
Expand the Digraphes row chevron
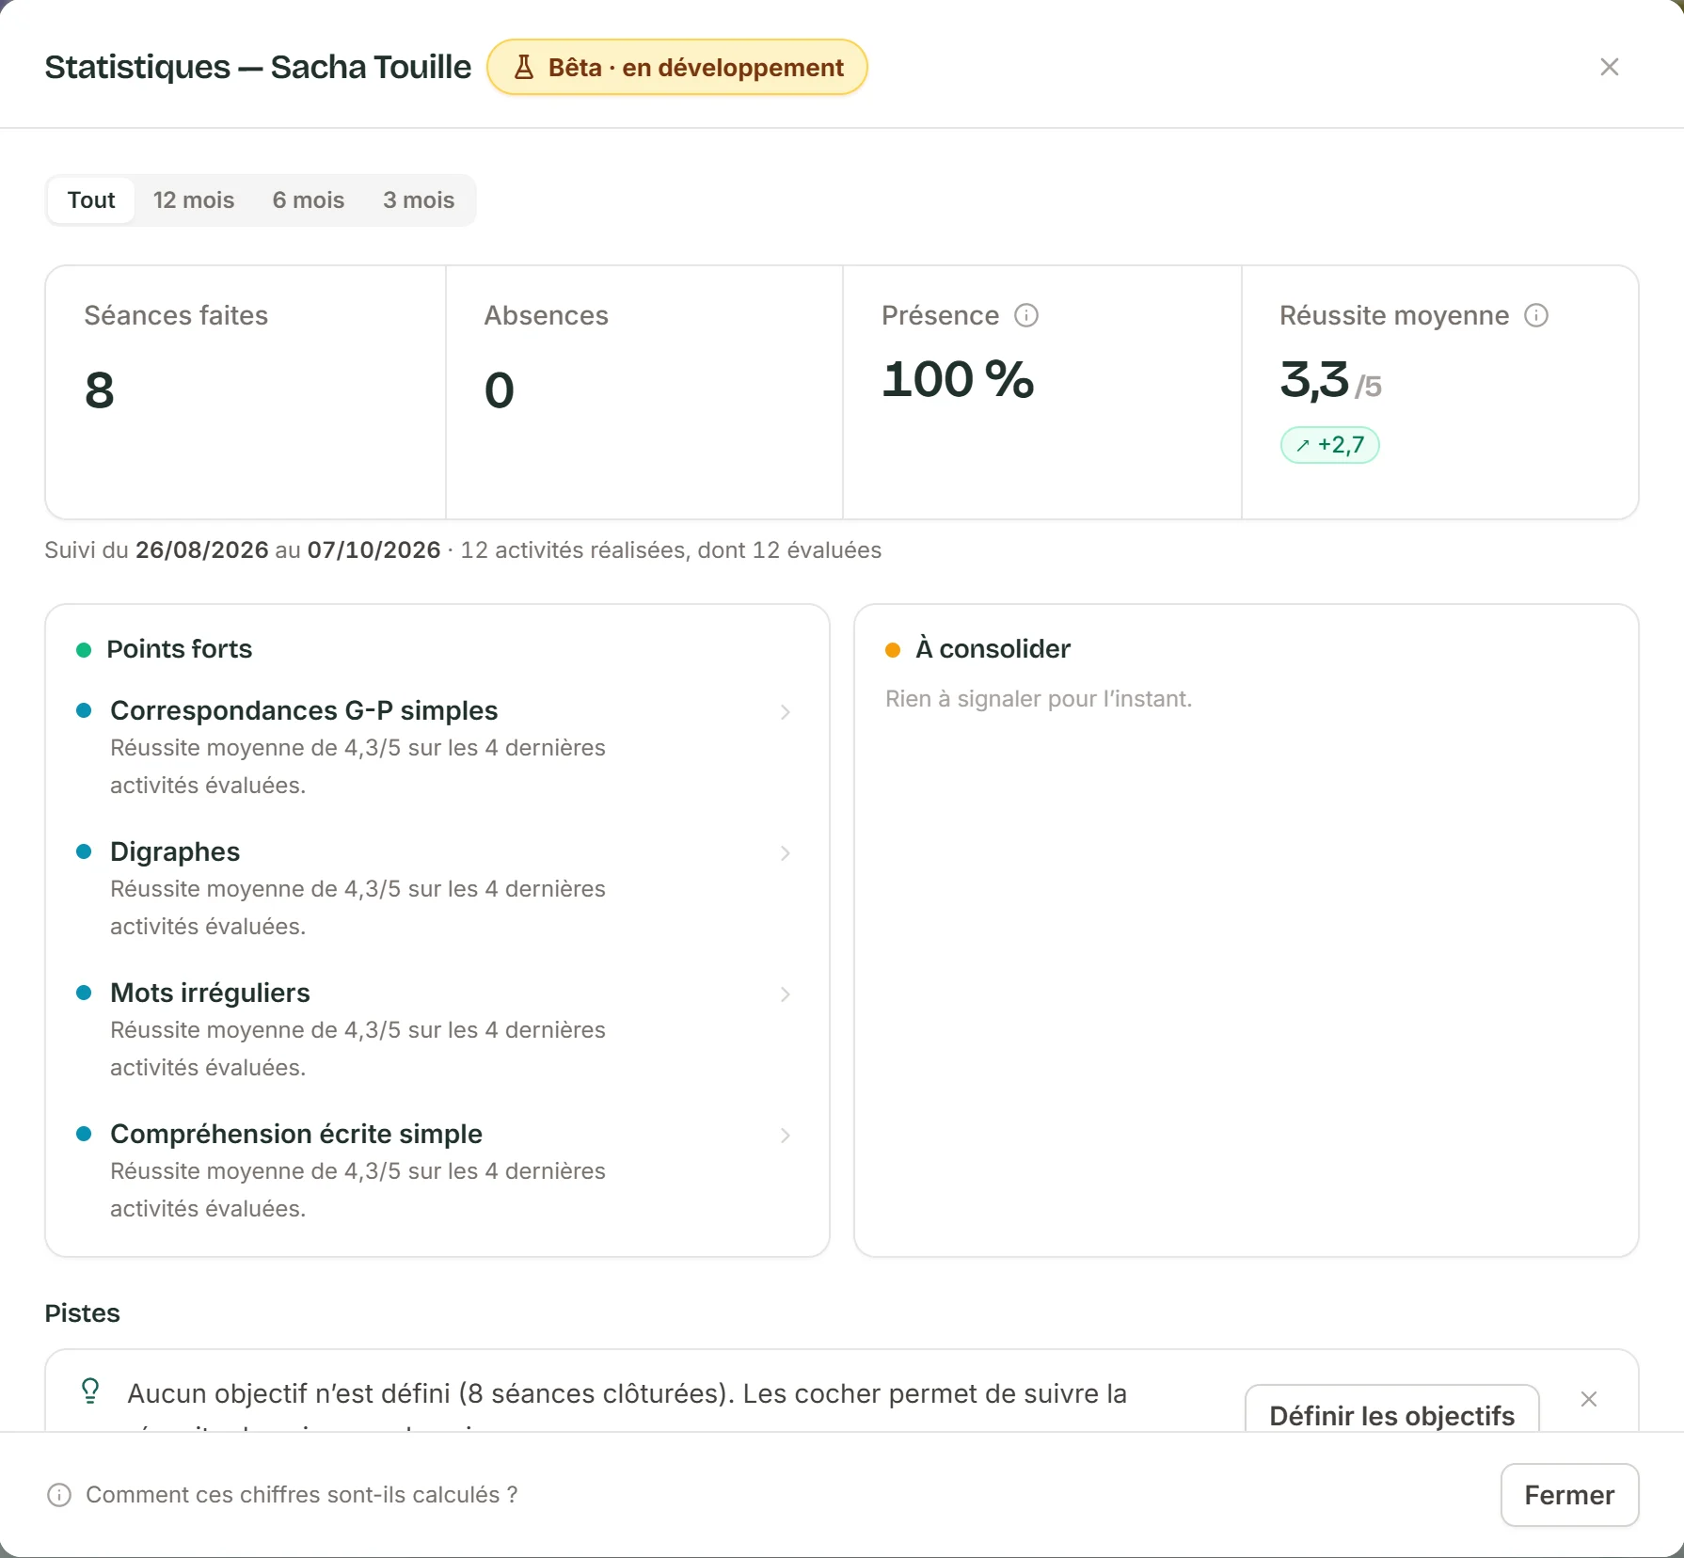(x=785, y=853)
